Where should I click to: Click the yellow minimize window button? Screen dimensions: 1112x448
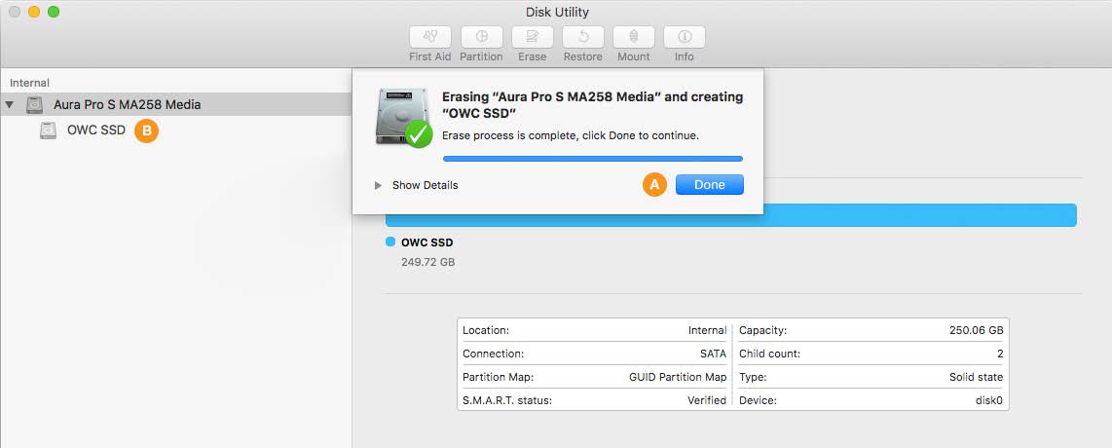[x=34, y=12]
